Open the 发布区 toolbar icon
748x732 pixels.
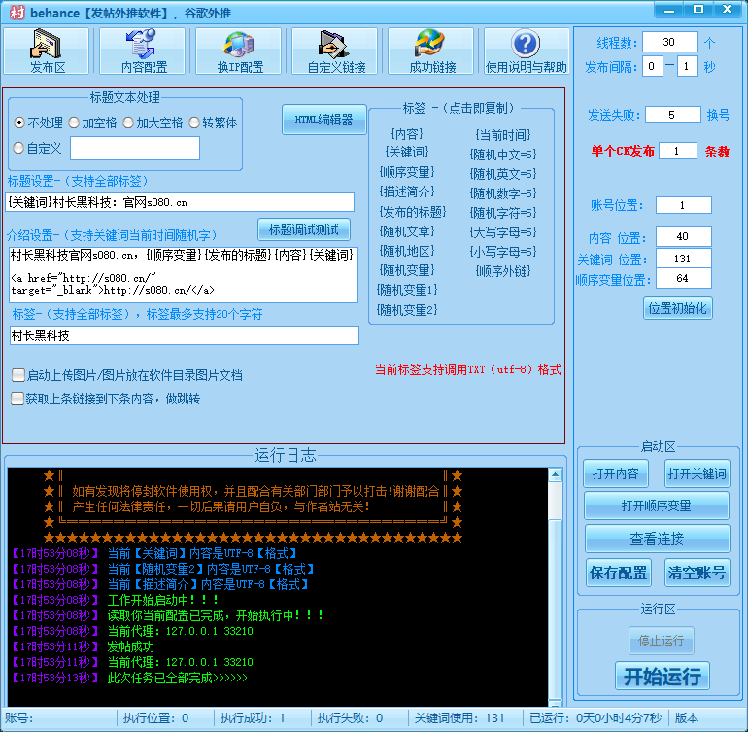[46, 51]
